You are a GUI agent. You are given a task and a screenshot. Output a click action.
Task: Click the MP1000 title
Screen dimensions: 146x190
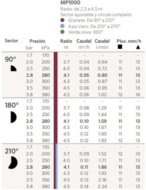tap(70, 3)
